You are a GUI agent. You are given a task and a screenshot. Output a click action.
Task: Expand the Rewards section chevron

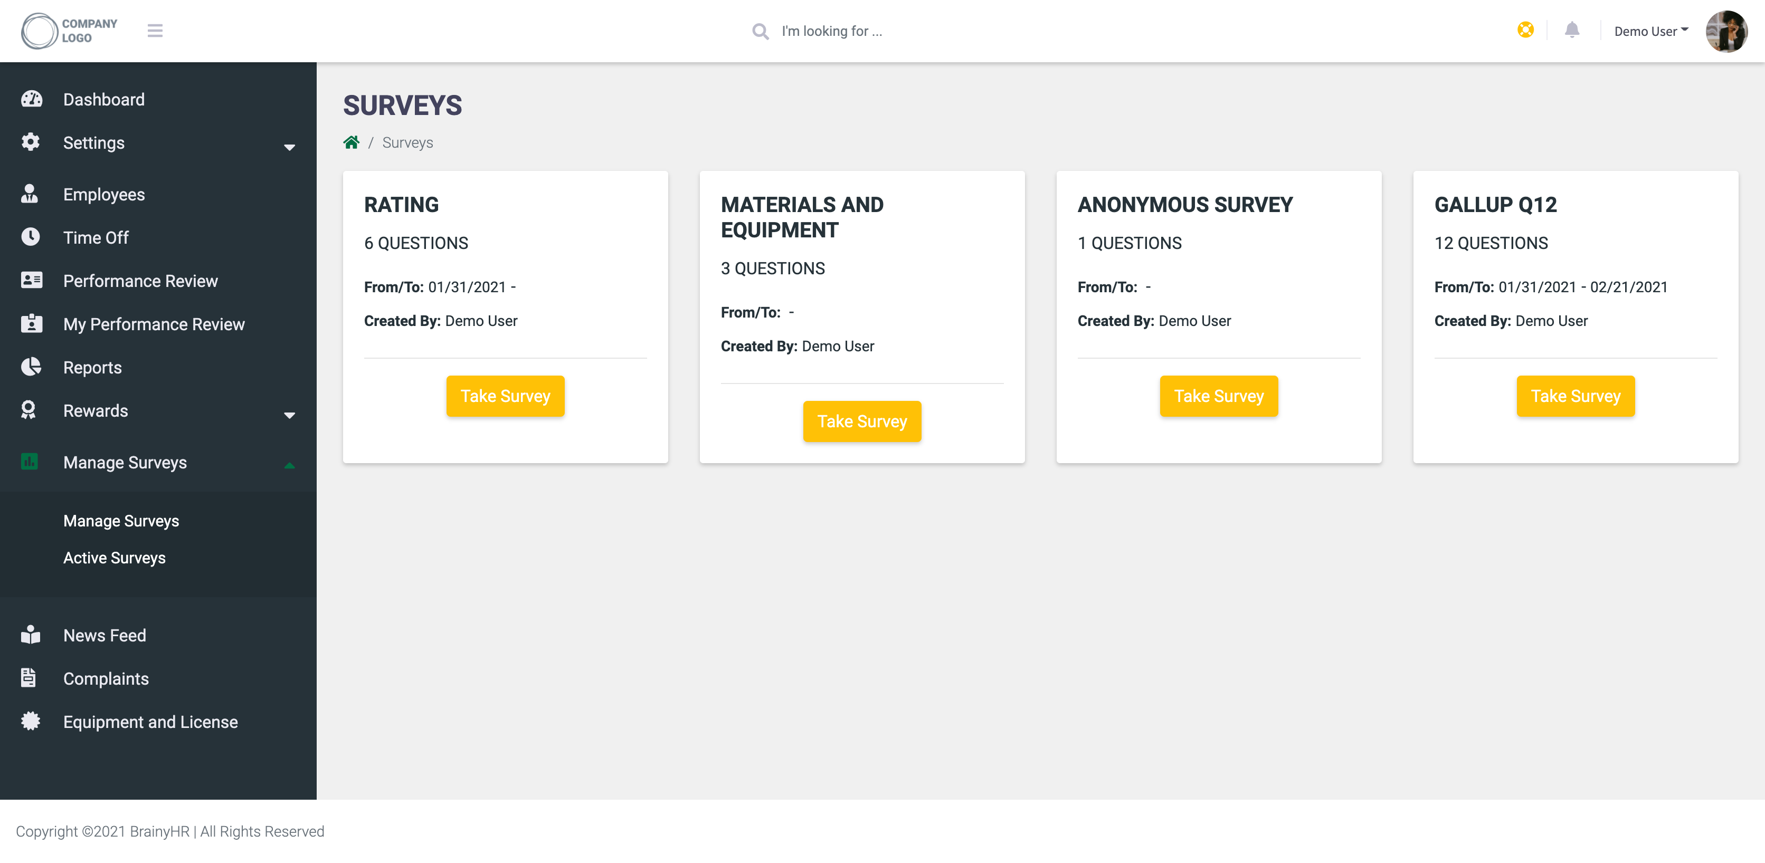pyautogui.click(x=290, y=415)
